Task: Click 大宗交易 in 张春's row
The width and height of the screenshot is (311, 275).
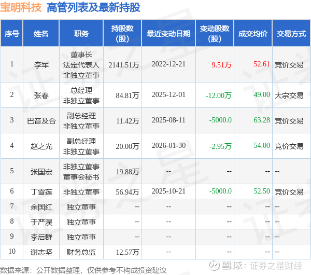Action: tap(289, 95)
